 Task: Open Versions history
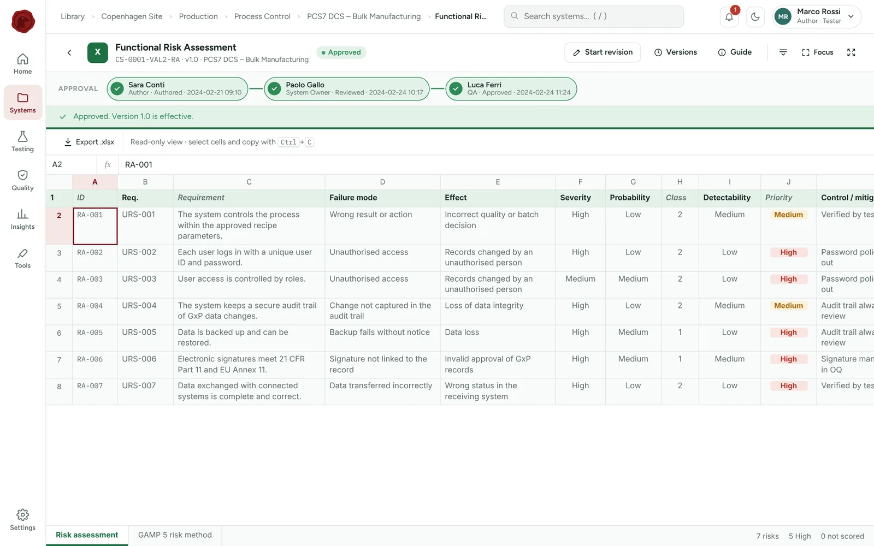pos(675,52)
